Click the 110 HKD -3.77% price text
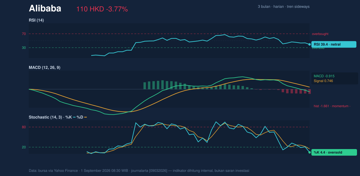The image size is (360, 176). point(102,9)
